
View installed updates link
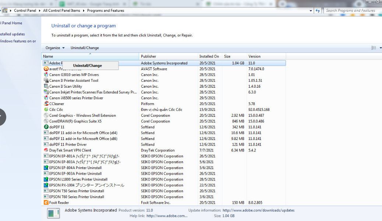click(x=13, y=34)
